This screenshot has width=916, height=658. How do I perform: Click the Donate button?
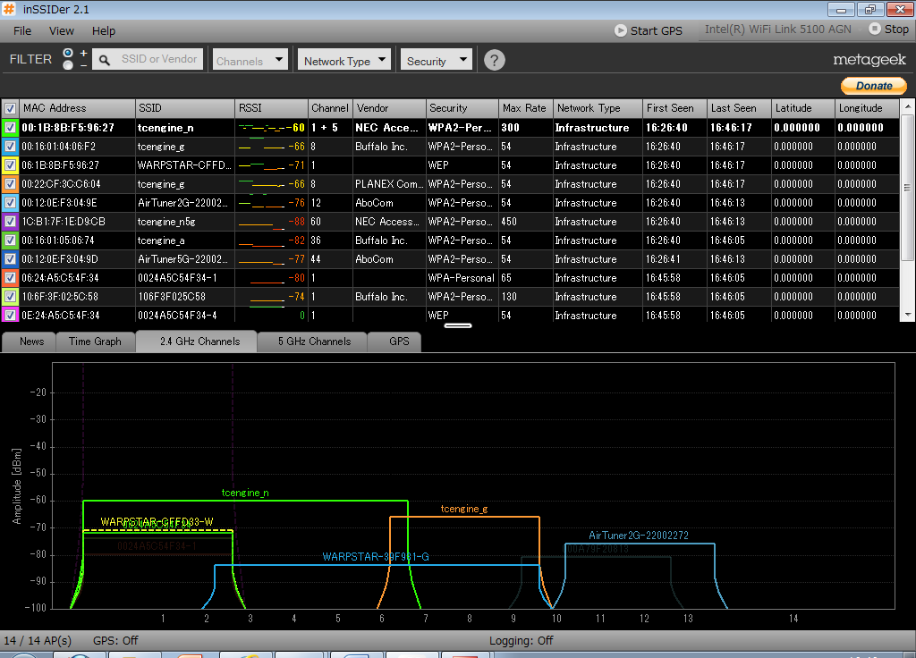click(x=874, y=86)
